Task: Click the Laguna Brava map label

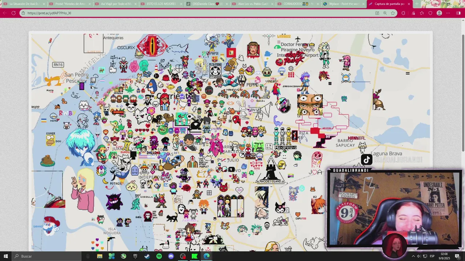Action: pos(386,154)
